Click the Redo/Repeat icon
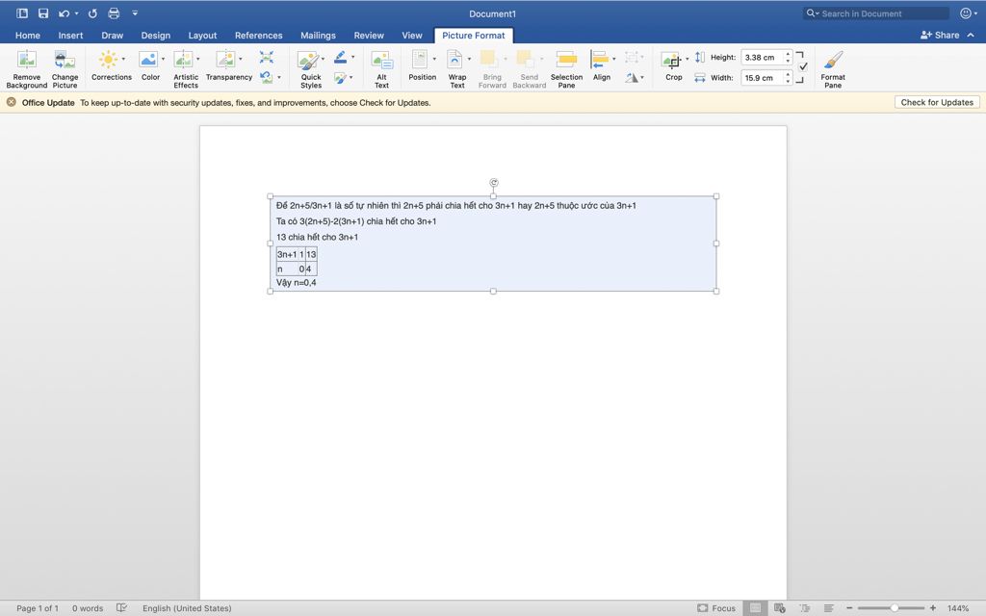Image resolution: width=986 pixels, height=616 pixels. click(x=92, y=13)
